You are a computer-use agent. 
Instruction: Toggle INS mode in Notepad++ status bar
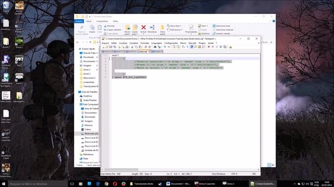click(x=254, y=174)
